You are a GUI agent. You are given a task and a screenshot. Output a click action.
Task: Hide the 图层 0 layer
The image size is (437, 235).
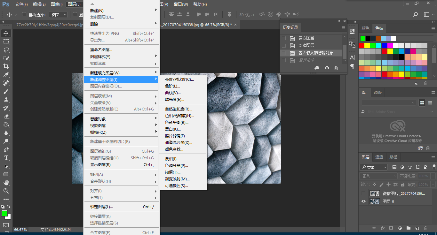click(363, 201)
